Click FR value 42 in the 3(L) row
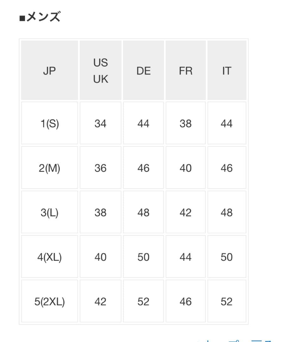 tap(186, 212)
